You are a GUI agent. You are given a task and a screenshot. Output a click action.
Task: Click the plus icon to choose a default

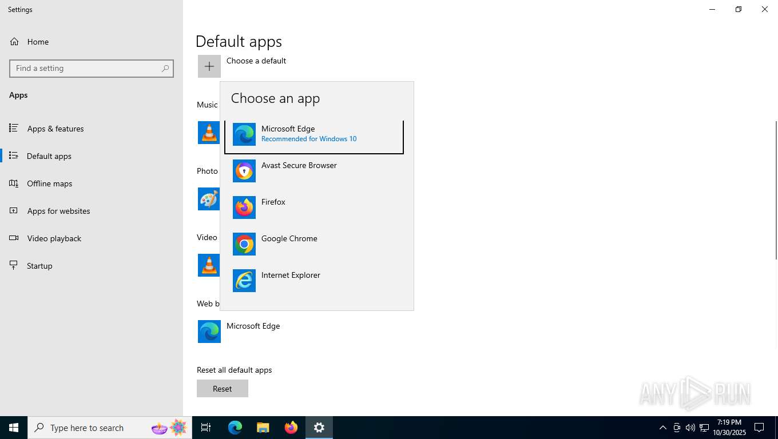pos(209,66)
